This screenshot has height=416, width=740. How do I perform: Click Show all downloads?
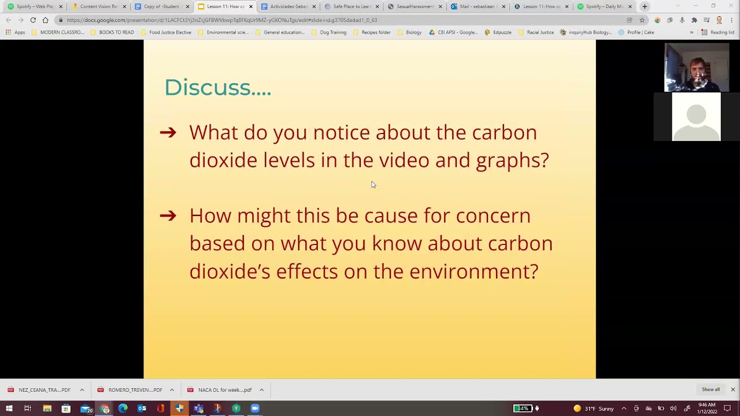click(711, 389)
